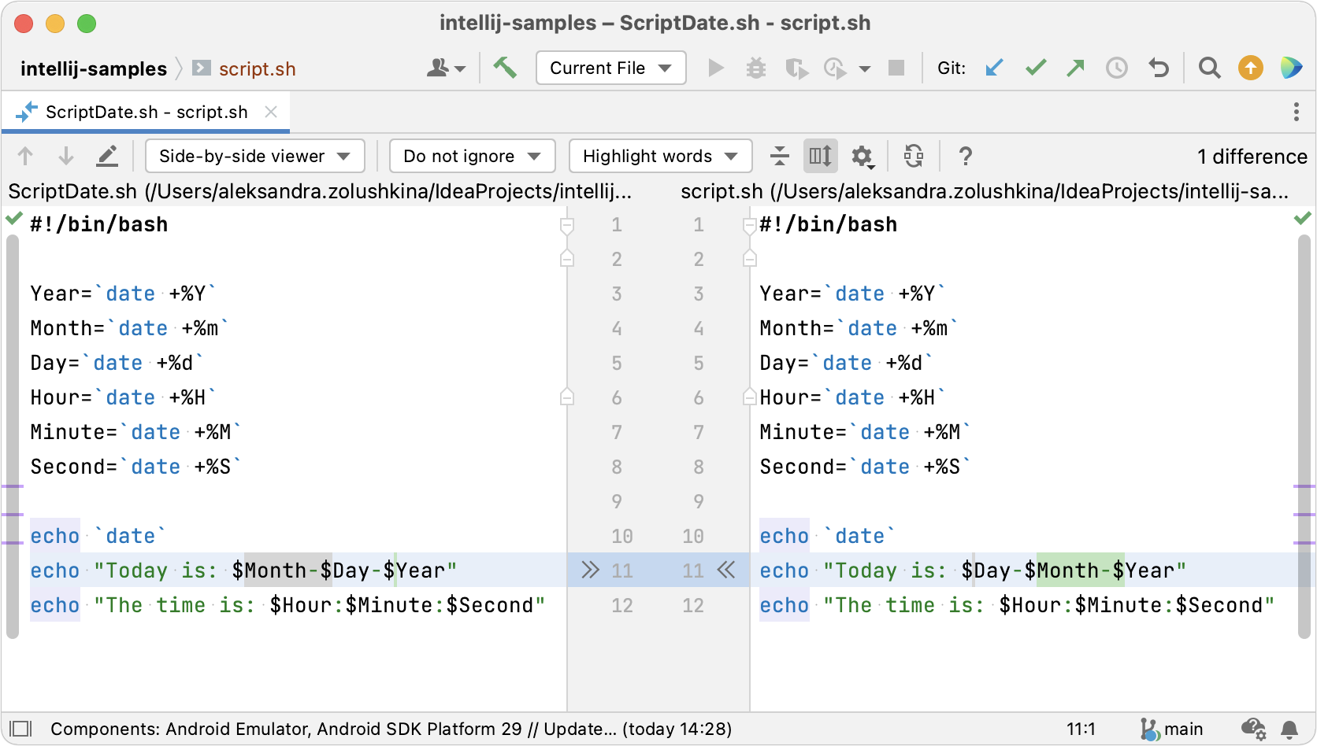This screenshot has height=746, width=1317.
Task: Run the current file
Action: coord(716,68)
